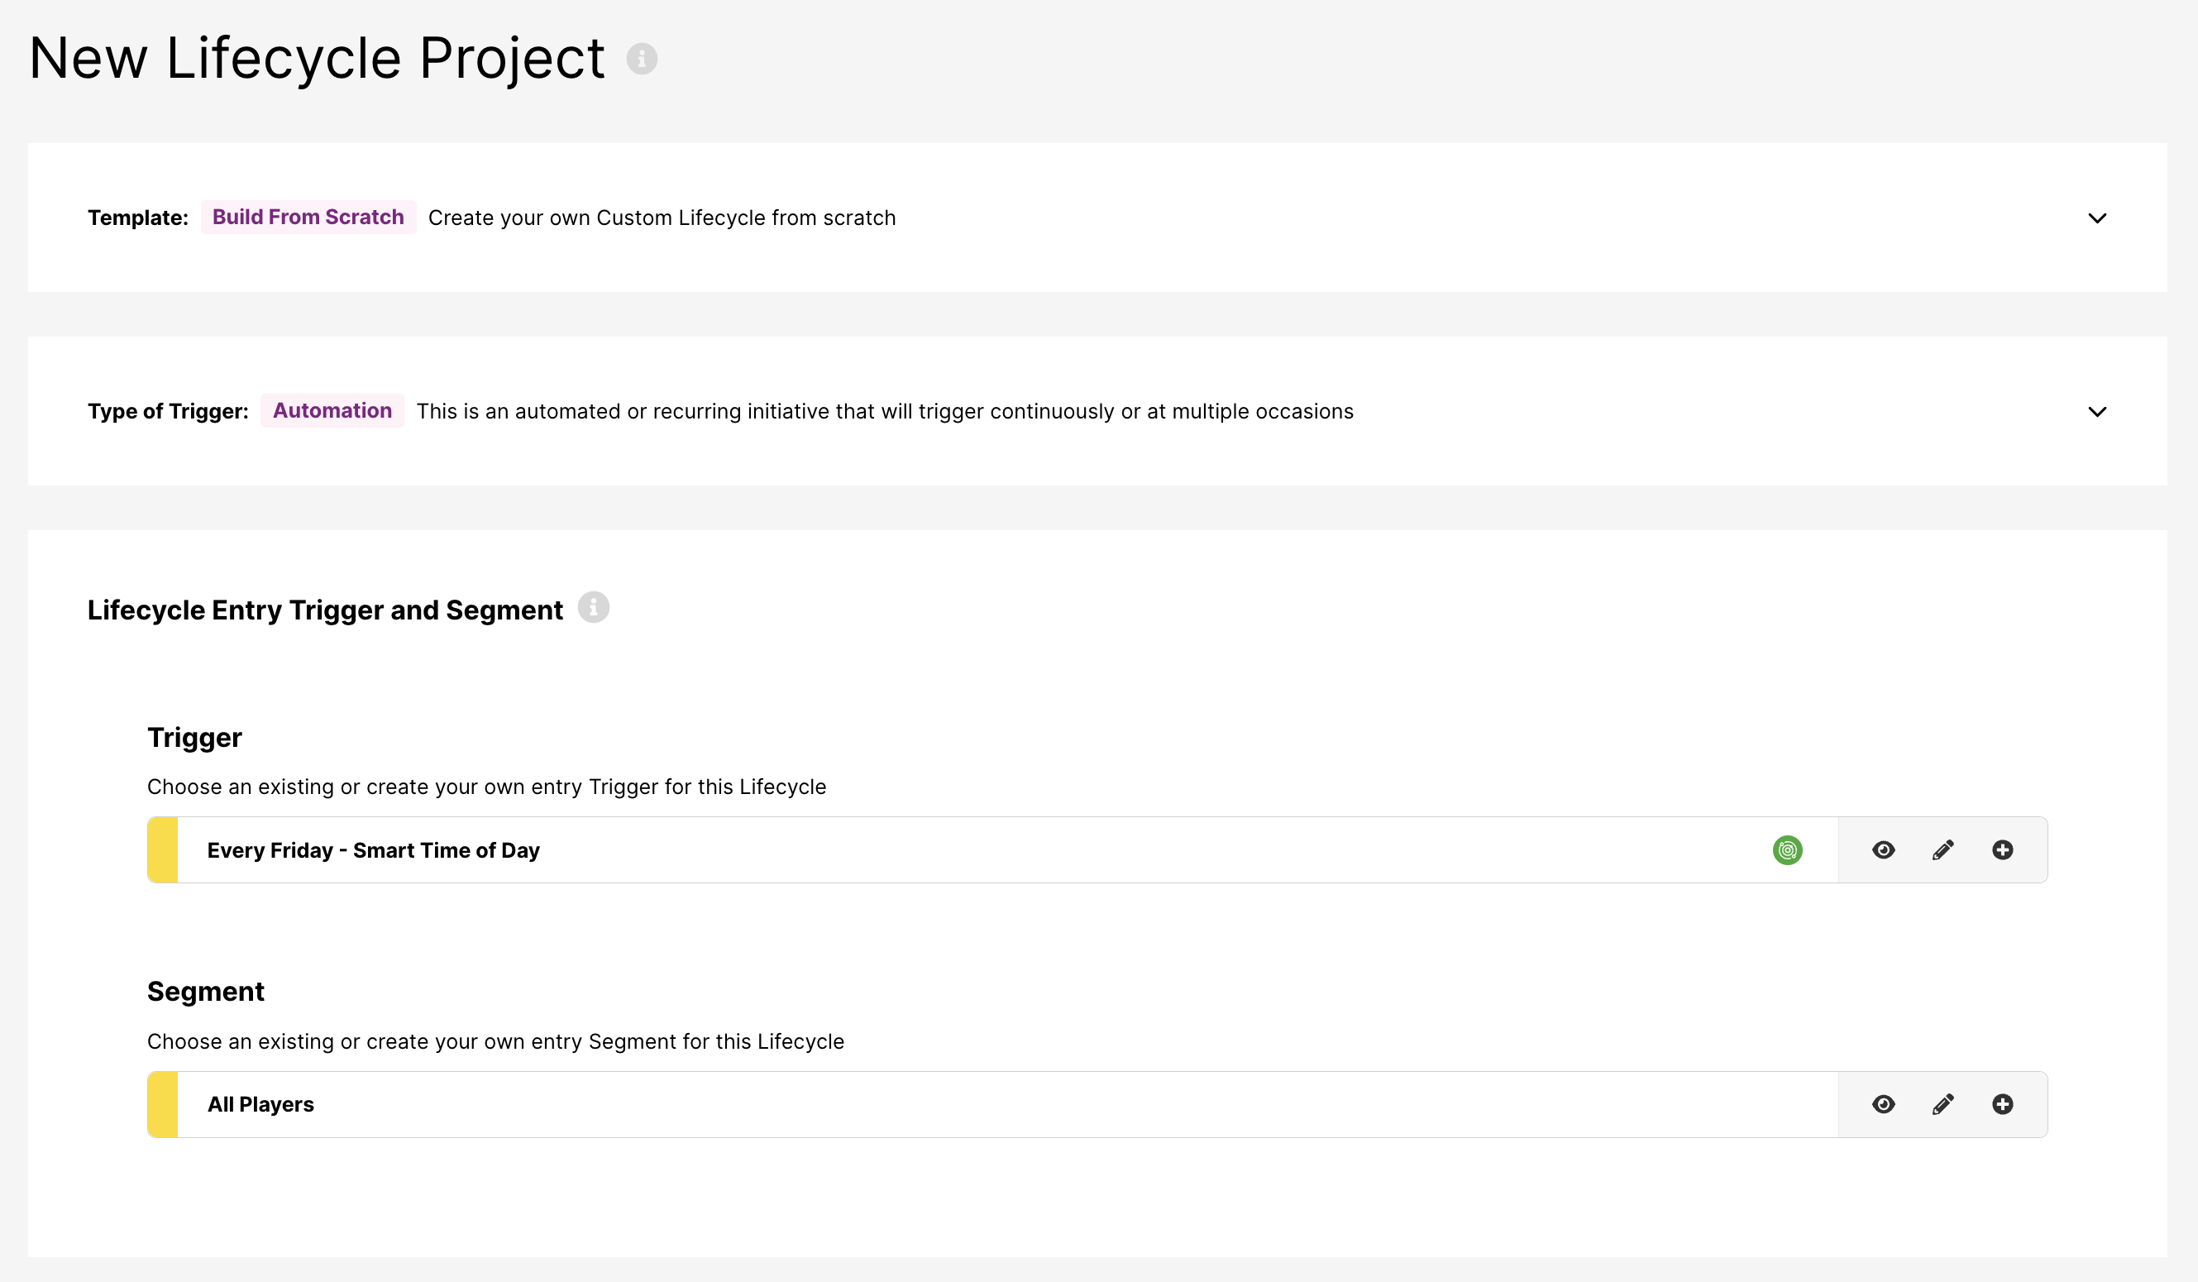Click the Template label row

click(x=138, y=218)
